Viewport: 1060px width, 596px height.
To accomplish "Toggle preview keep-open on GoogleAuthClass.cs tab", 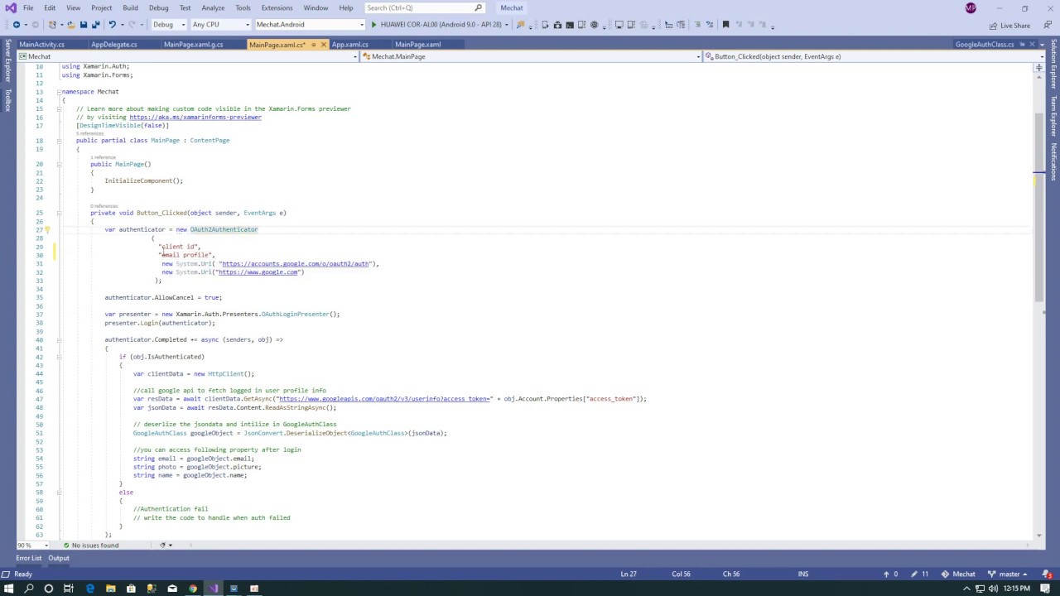I will point(1021,45).
